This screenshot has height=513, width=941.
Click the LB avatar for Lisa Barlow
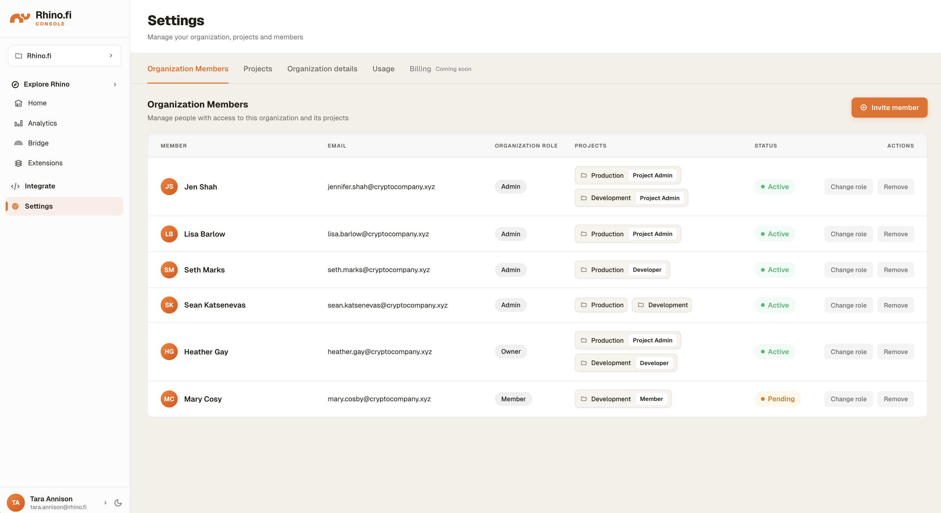click(x=169, y=234)
